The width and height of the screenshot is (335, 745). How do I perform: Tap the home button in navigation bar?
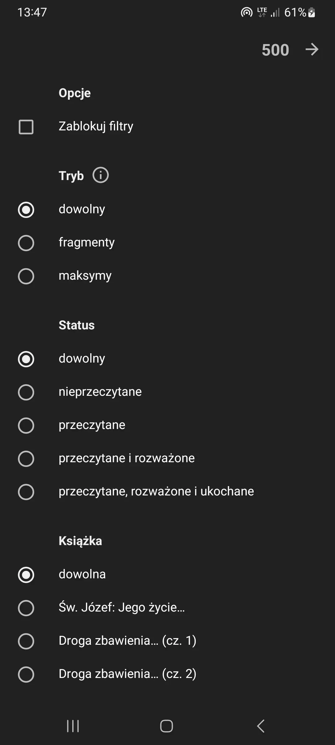click(167, 726)
